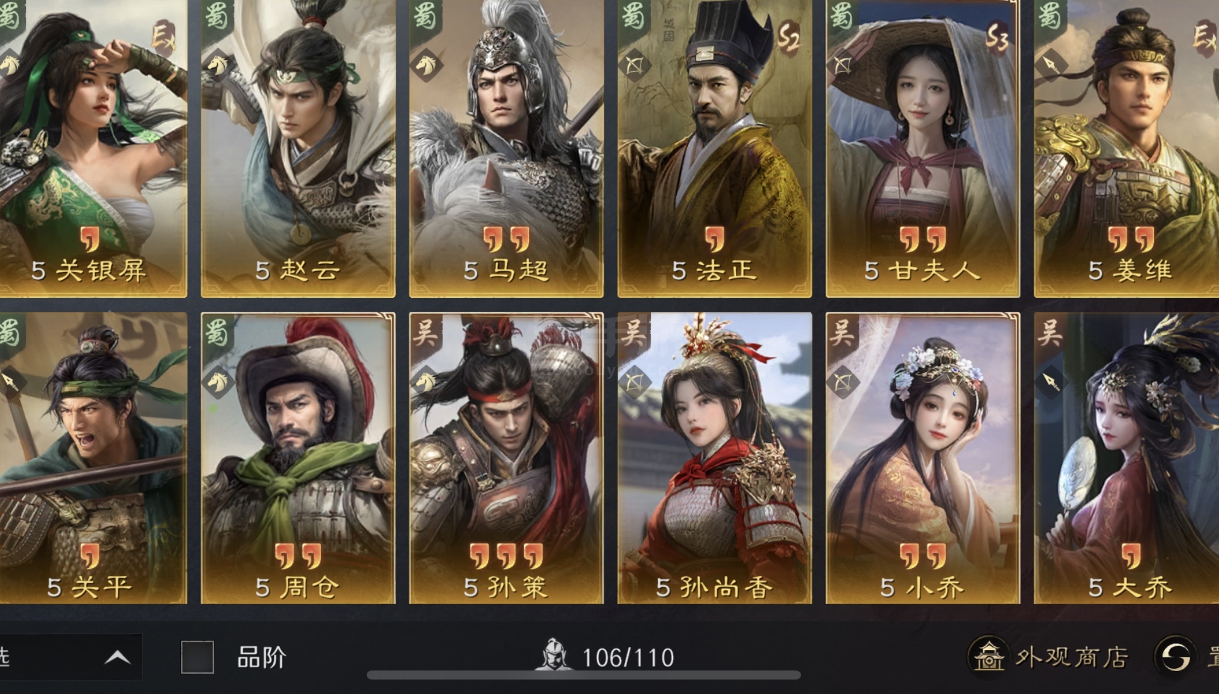Open the 关银屏 hero card
Image resolution: width=1219 pixels, height=694 pixels.
click(x=93, y=148)
